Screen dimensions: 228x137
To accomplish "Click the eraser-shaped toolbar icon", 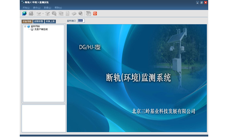I will coord(74,14).
